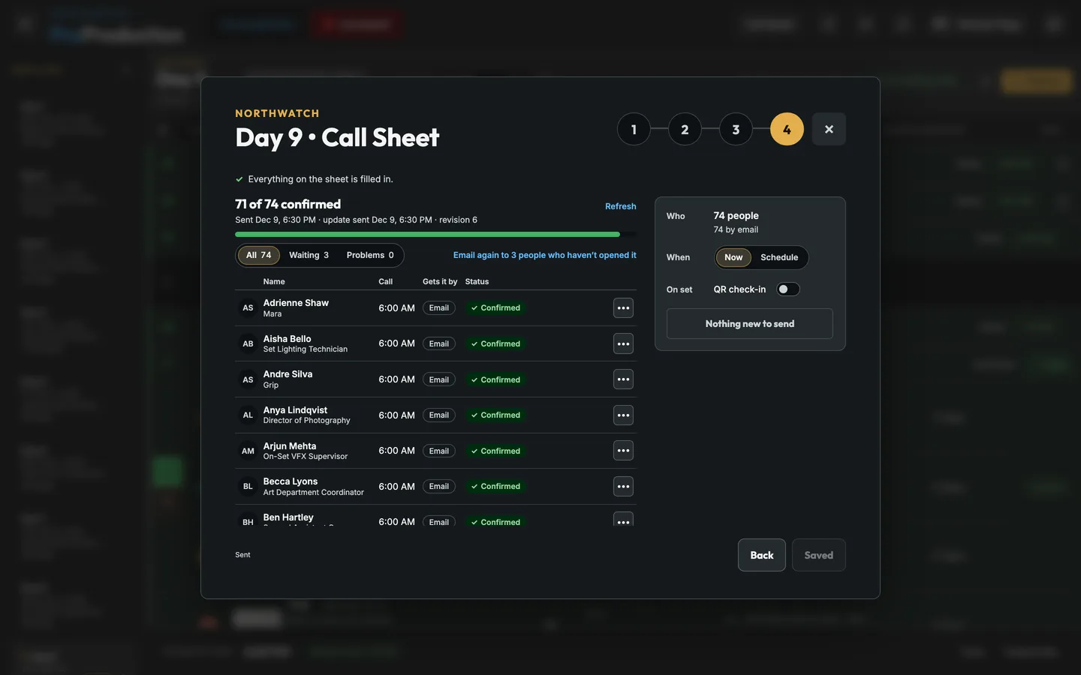
Task: Click the confirmation progress bar
Action: pyautogui.click(x=435, y=235)
